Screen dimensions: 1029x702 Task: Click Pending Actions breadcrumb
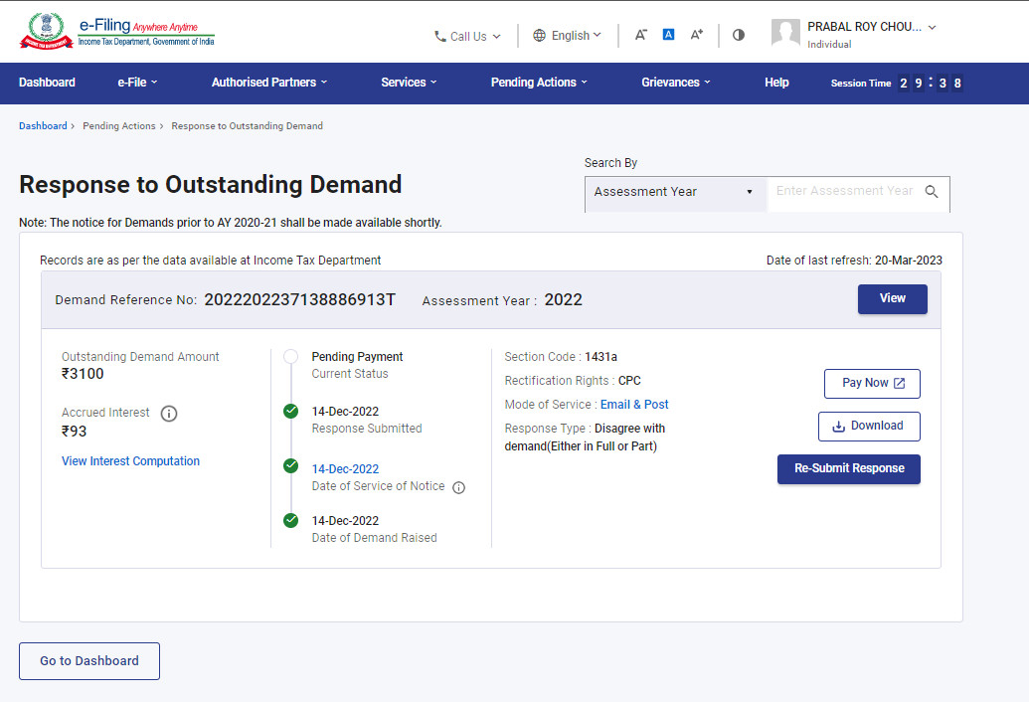[118, 126]
